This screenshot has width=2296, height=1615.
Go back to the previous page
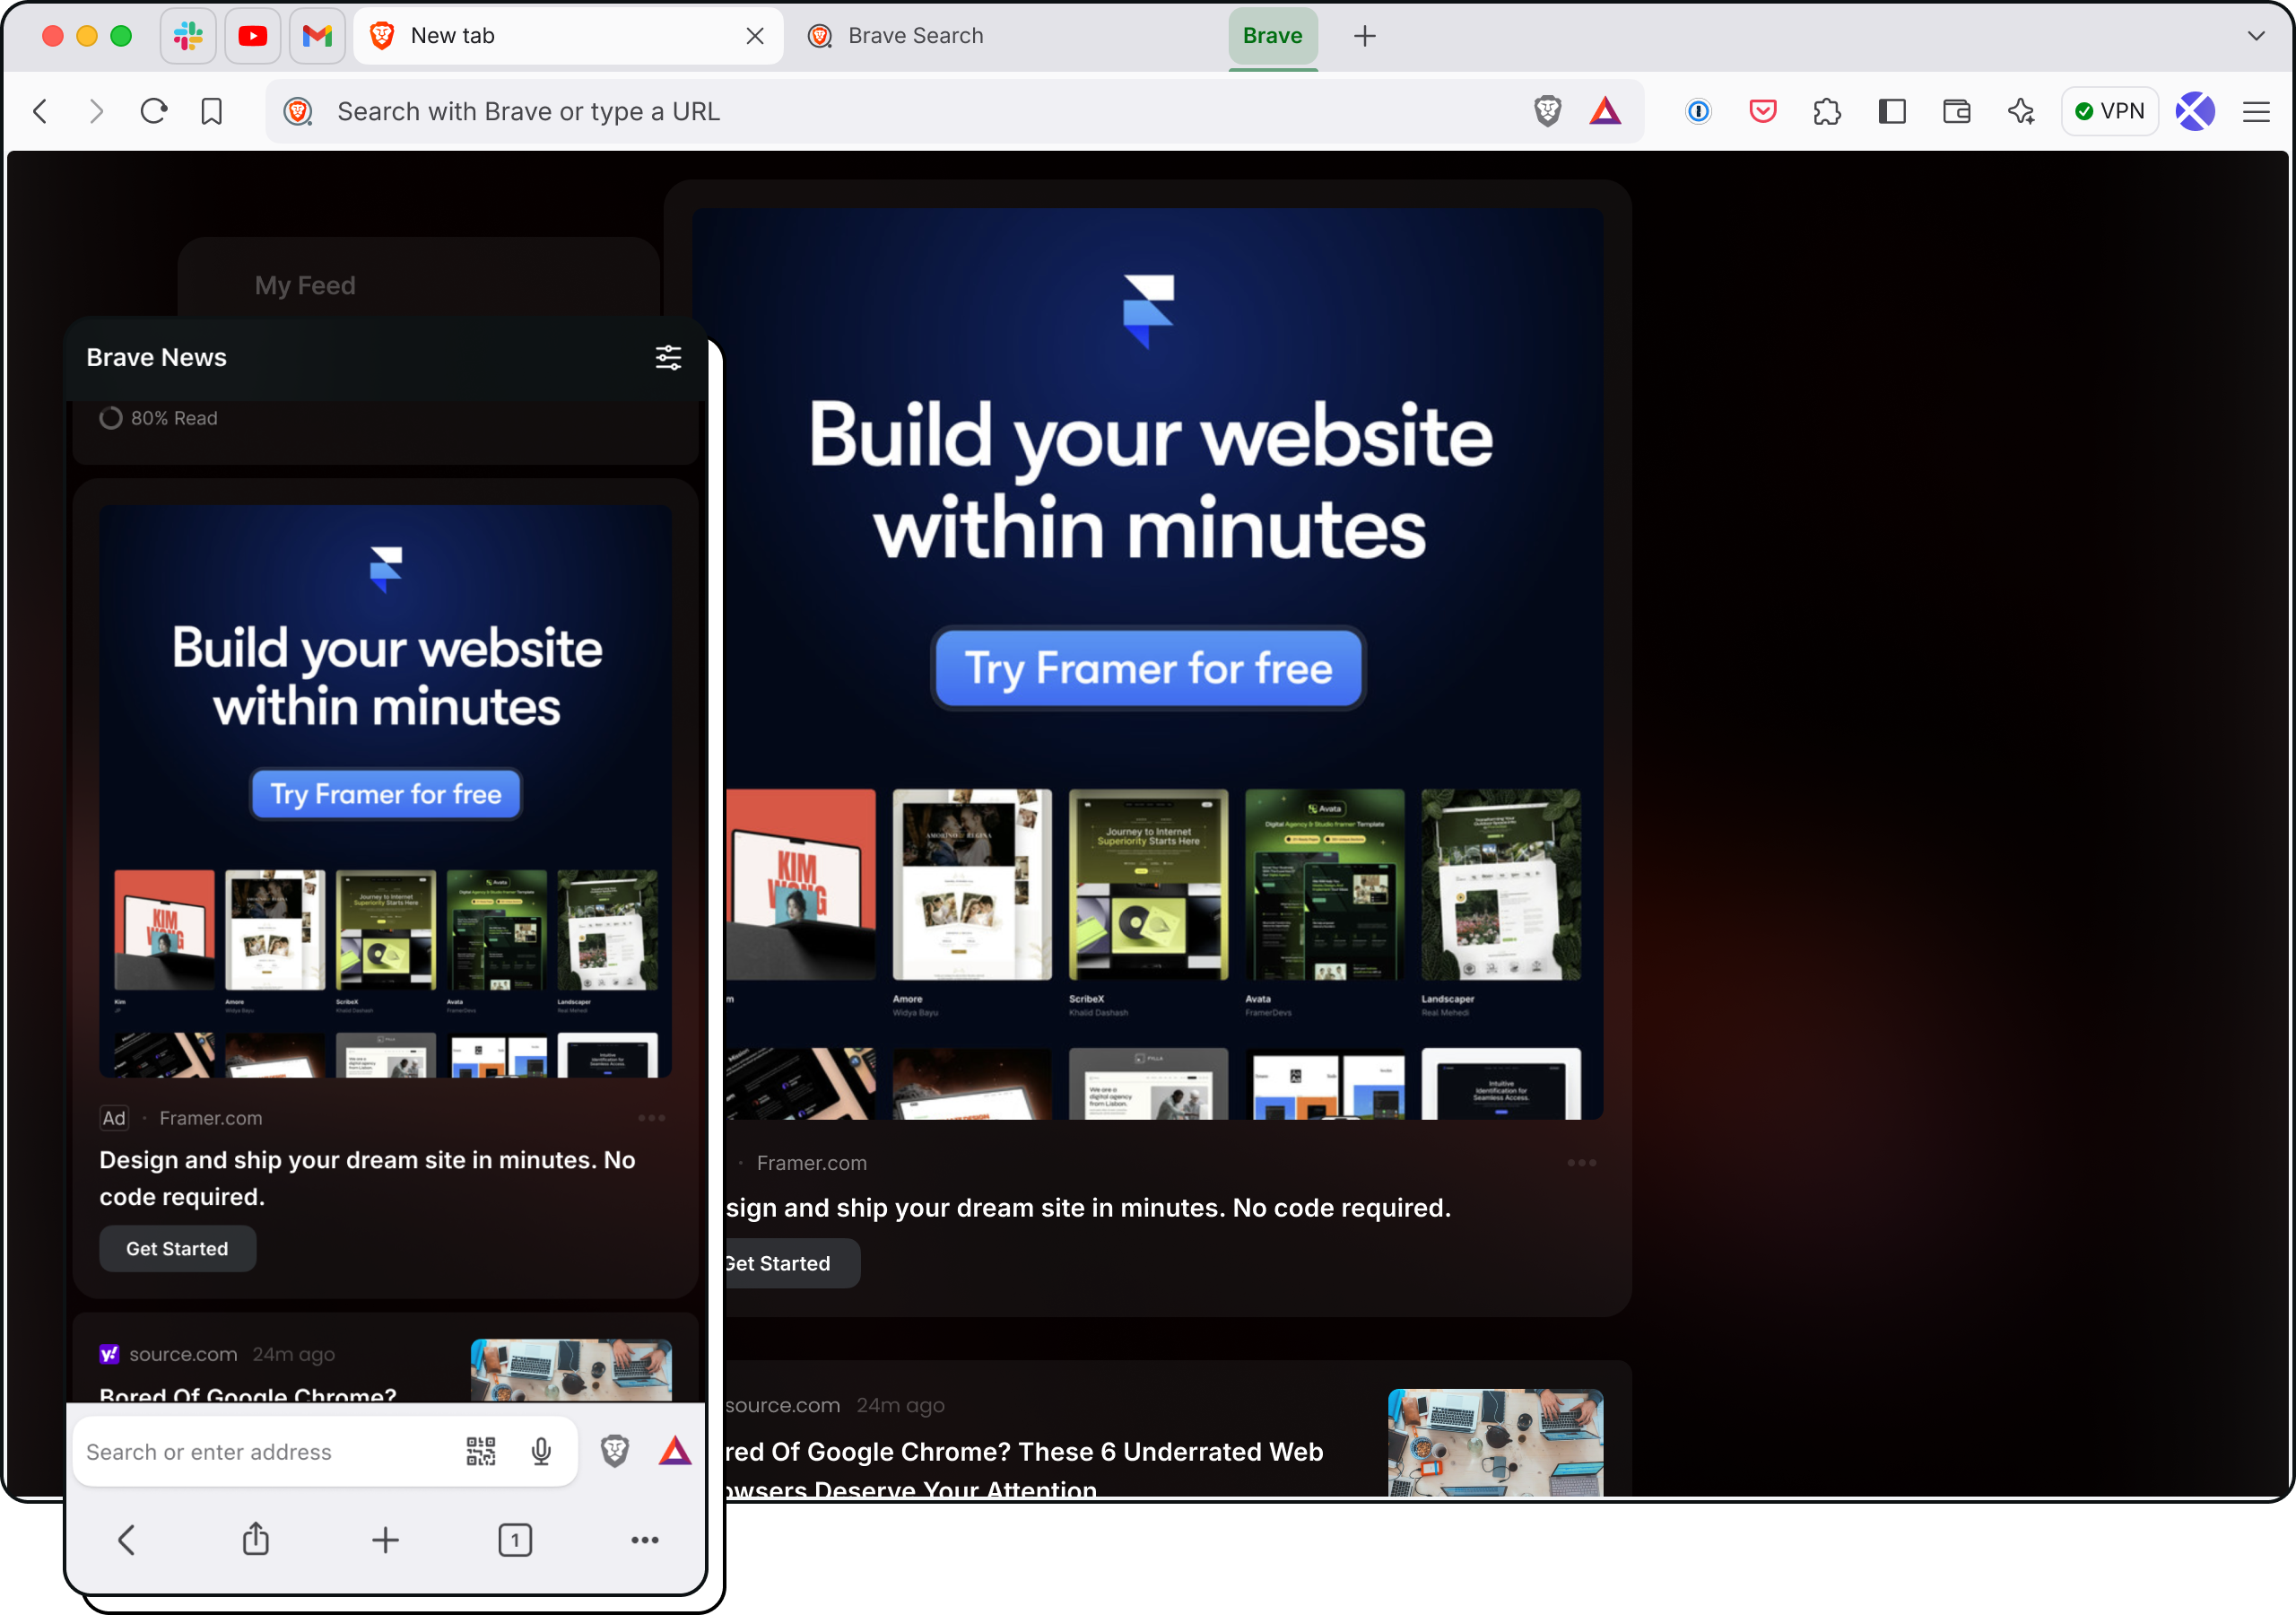coord(41,111)
